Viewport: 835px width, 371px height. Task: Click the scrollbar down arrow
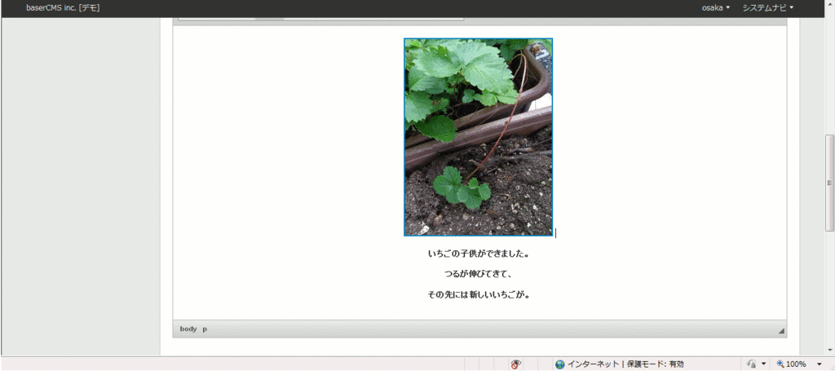click(x=829, y=350)
